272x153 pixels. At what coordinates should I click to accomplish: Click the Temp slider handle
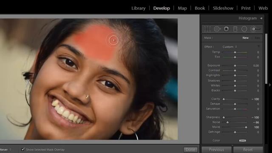tap(235, 52)
